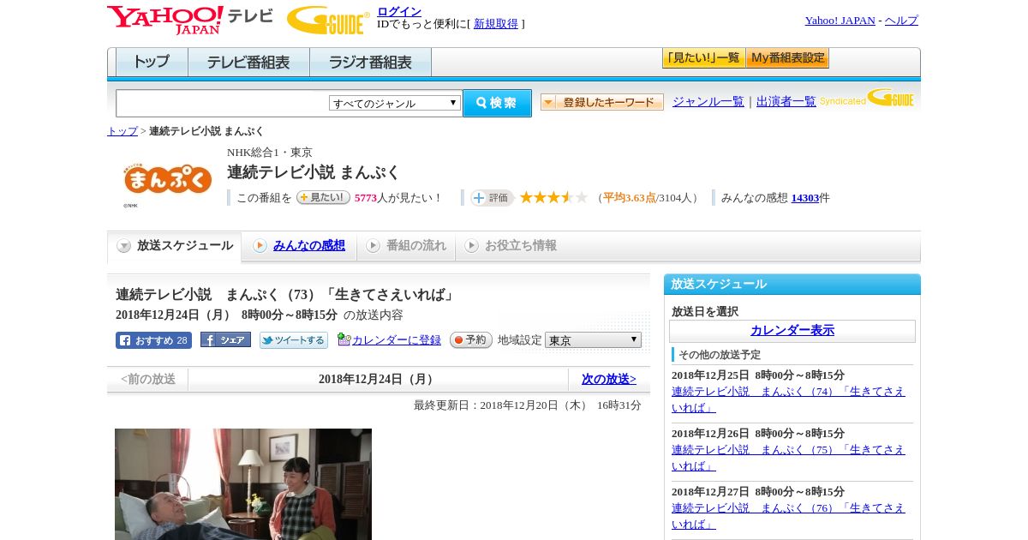Click the 評価 rating plus button

pos(492,198)
